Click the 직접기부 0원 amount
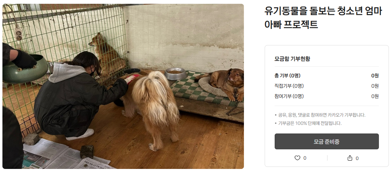The height and width of the screenshot is (171, 392). pos(375,86)
